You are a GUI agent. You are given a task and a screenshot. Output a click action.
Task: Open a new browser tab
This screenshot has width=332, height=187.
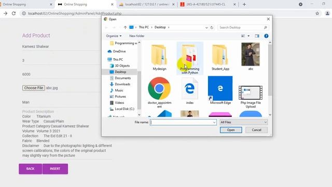tap(244, 4)
